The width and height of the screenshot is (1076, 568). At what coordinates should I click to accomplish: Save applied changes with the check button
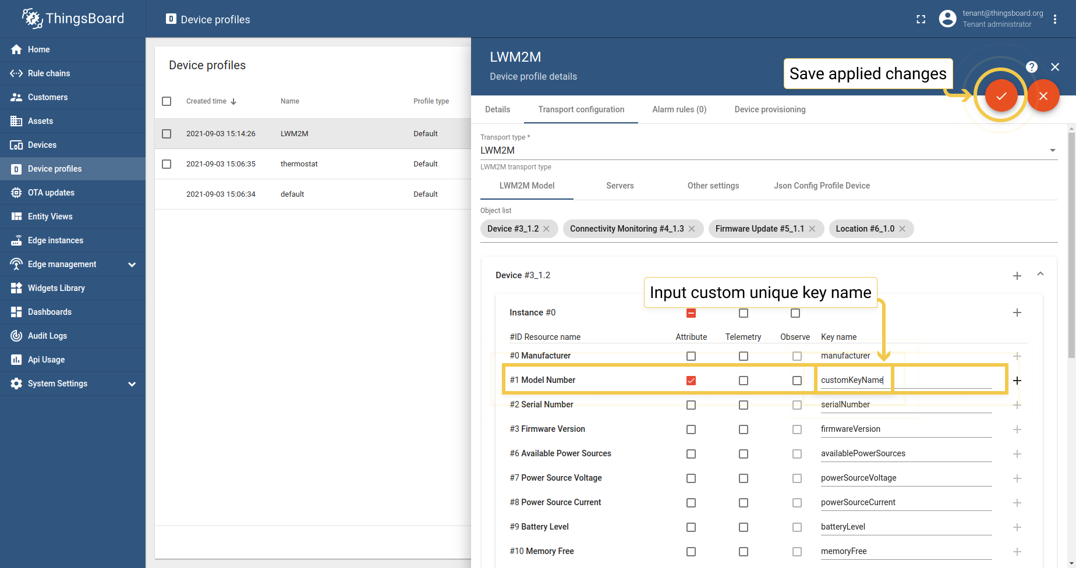(x=1001, y=95)
